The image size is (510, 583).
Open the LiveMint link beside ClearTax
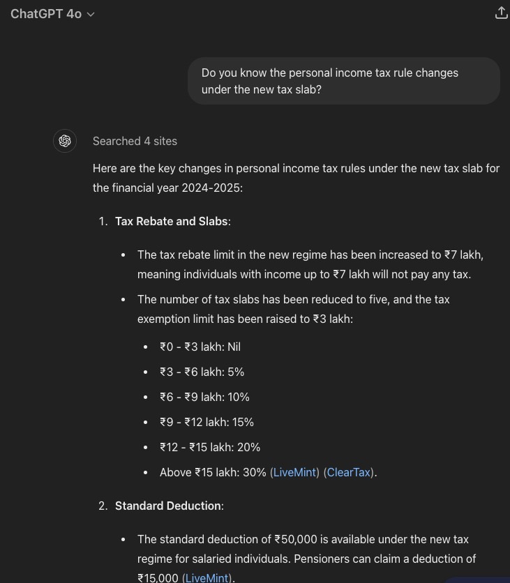click(294, 472)
